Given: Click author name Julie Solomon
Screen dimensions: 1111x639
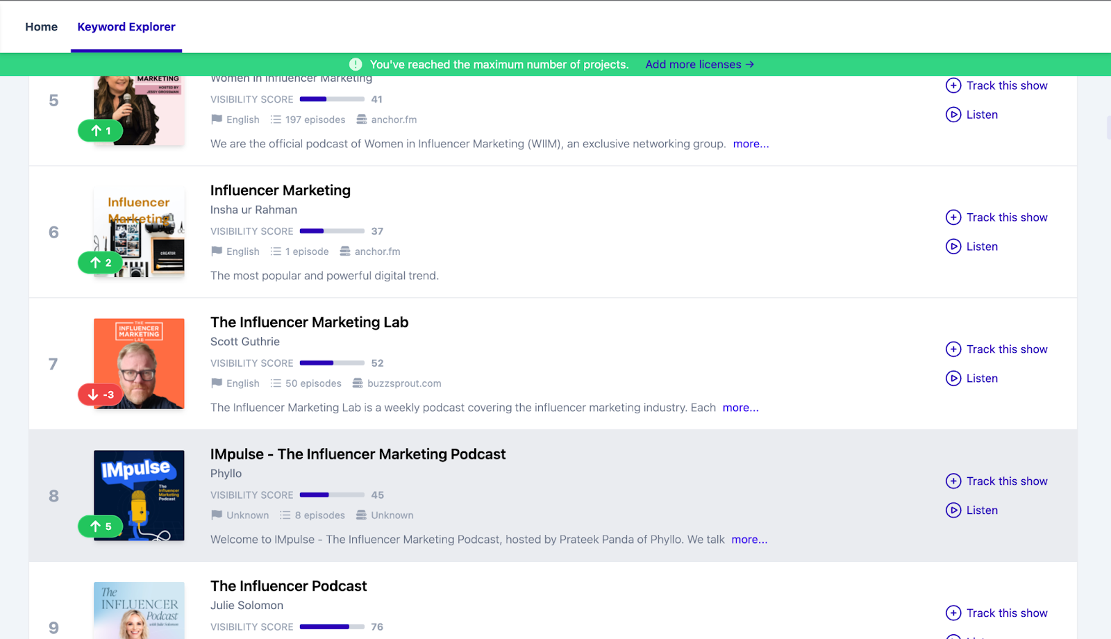Looking at the screenshot, I should pyautogui.click(x=247, y=606).
